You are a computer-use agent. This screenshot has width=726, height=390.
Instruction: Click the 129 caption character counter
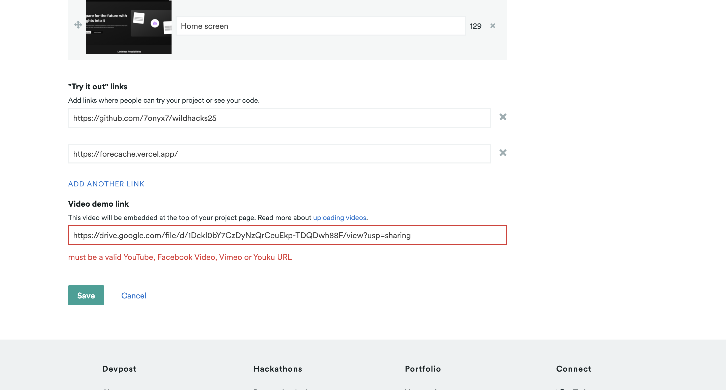(476, 26)
